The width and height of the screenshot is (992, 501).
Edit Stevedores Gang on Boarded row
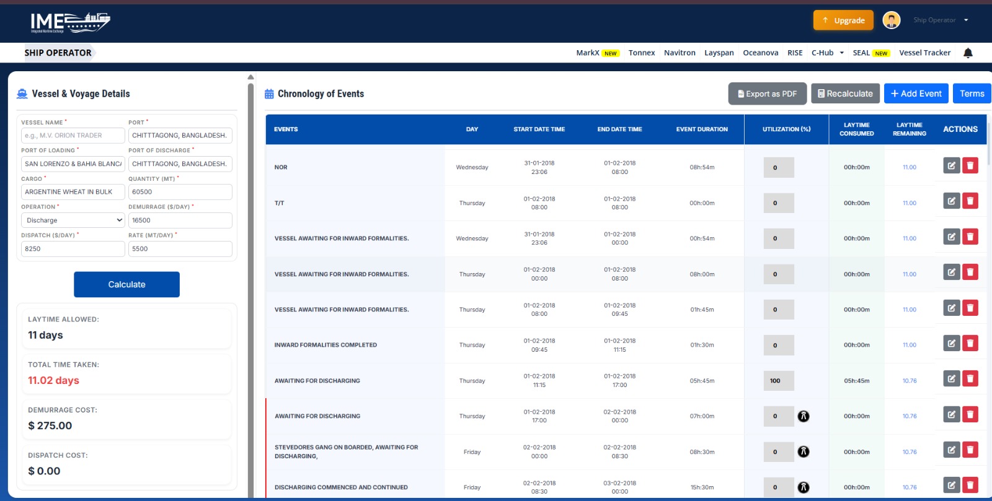951,450
